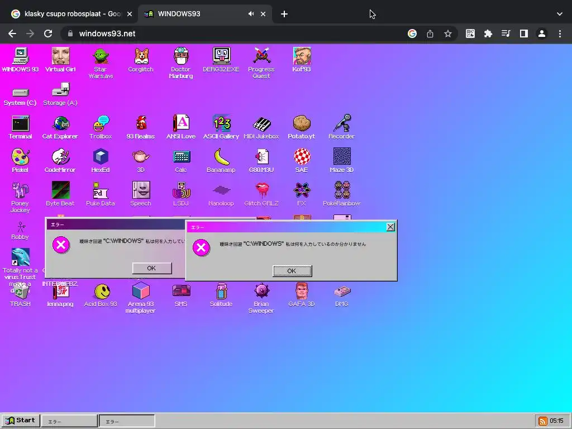Open G80.M3U playlist file
The width and height of the screenshot is (572, 429).
261,160
